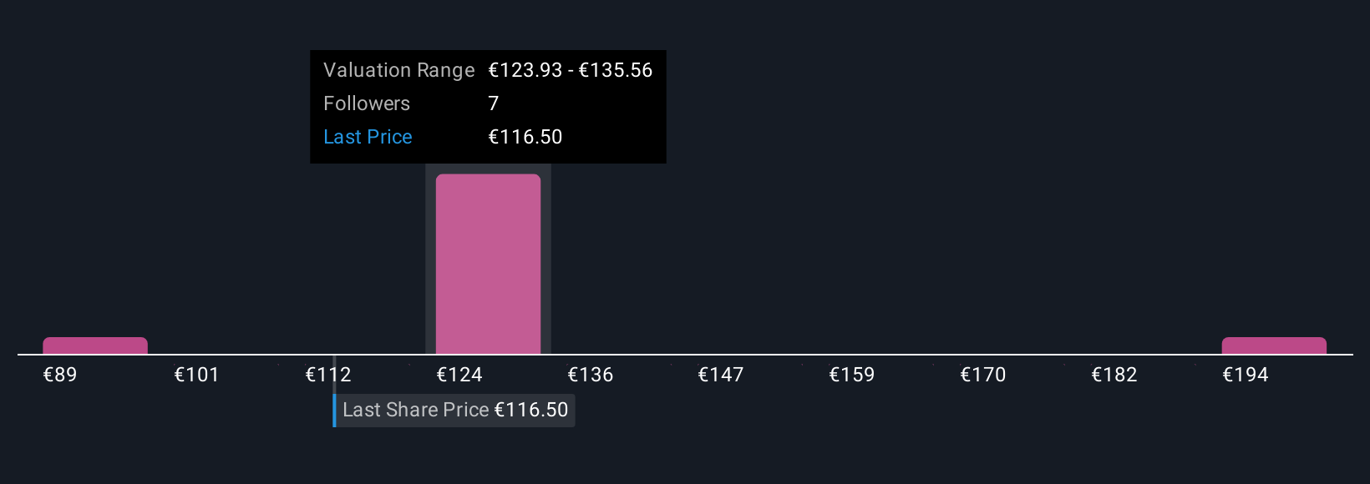Click the €194 axis label
Viewport: 1370px width, 484px height.
coord(1246,376)
